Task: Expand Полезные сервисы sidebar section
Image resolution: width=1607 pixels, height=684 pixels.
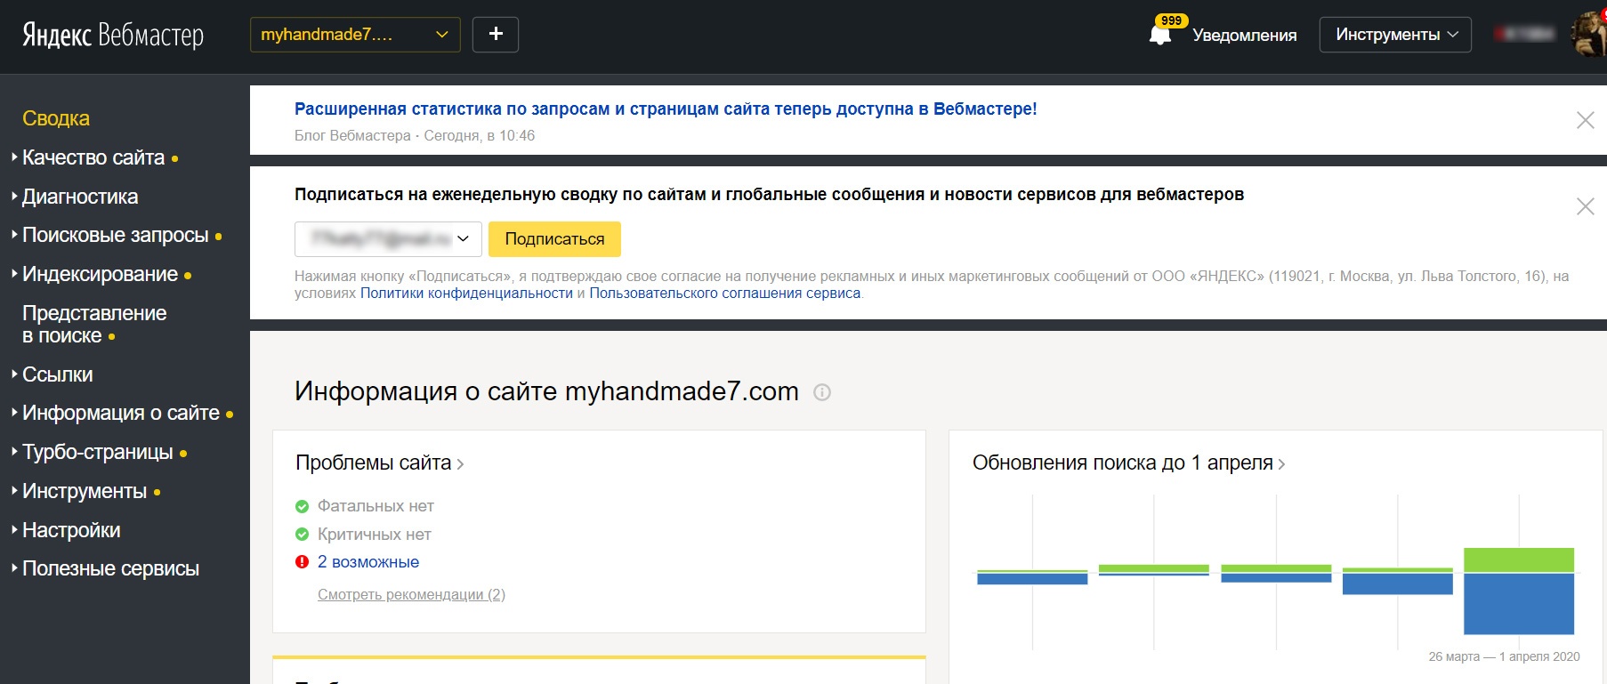Action: 105,568
